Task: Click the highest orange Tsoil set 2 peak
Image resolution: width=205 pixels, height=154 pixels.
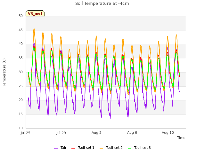Action: [x=34, y=29]
